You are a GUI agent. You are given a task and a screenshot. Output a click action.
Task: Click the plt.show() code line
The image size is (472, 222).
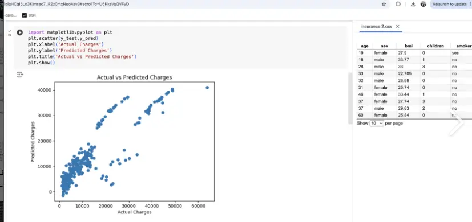point(42,63)
